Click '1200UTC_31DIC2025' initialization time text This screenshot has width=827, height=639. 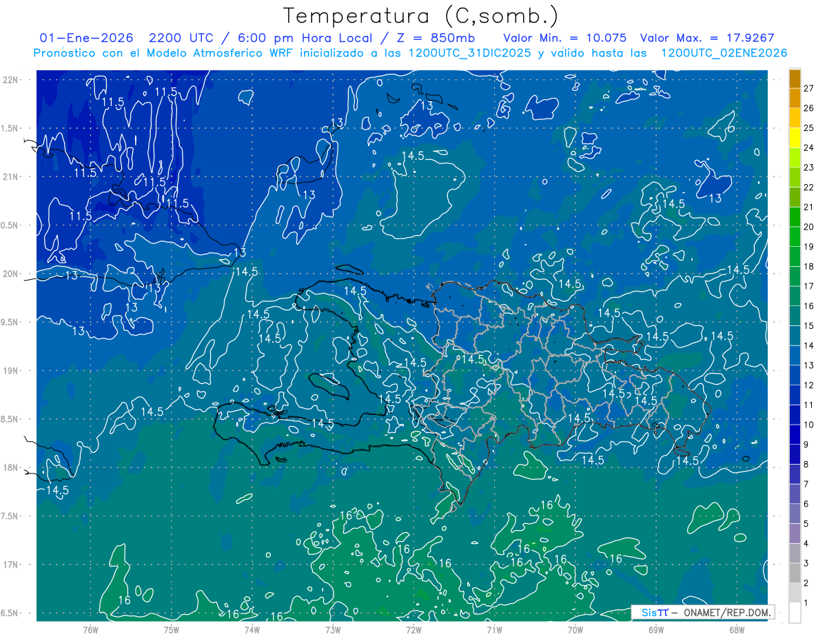point(470,53)
